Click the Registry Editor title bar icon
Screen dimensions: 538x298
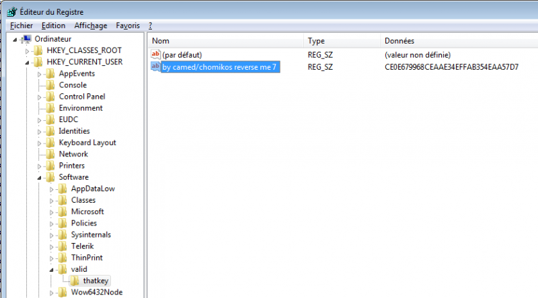pos(12,11)
